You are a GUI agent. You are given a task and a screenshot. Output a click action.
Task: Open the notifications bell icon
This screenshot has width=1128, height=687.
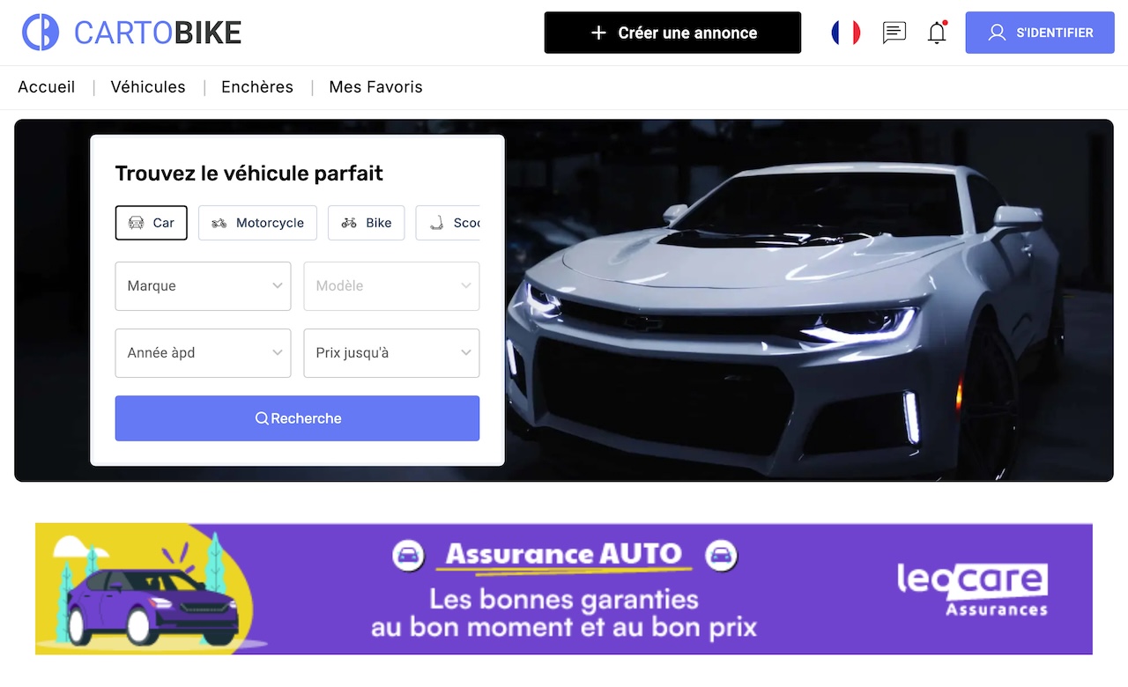coord(938,33)
